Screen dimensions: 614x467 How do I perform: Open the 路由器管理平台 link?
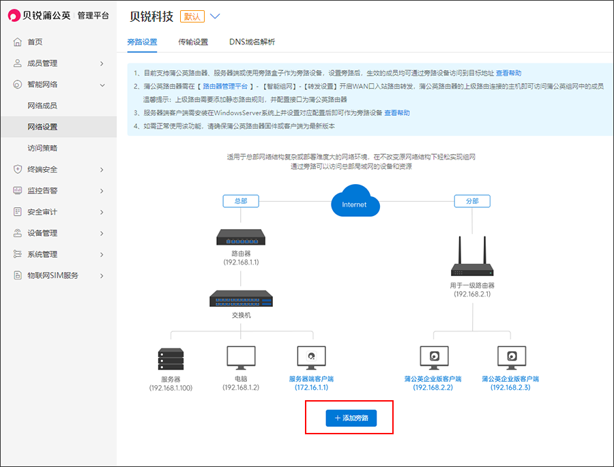[225, 86]
